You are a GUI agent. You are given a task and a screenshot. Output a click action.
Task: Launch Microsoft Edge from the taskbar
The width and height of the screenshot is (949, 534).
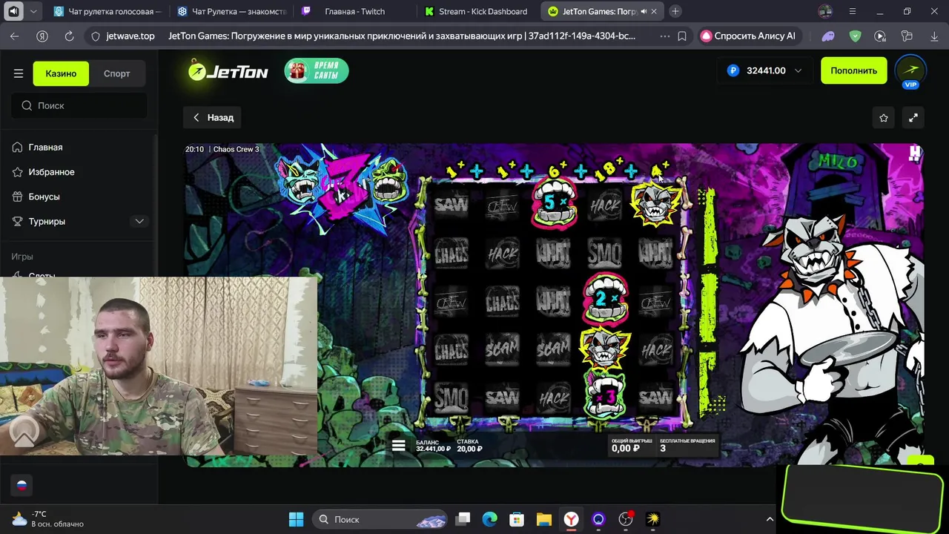click(x=490, y=519)
